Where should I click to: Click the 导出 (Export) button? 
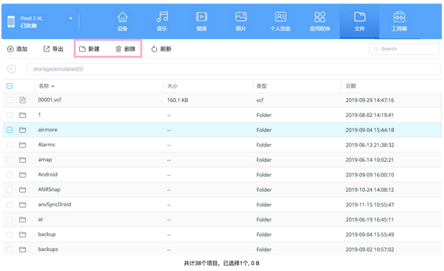(x=53, y=49)
